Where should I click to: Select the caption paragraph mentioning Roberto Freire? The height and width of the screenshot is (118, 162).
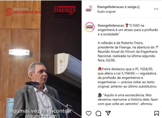(x=128, y=52)
